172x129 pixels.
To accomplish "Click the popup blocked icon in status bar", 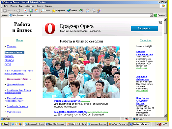I will (127, 119).
